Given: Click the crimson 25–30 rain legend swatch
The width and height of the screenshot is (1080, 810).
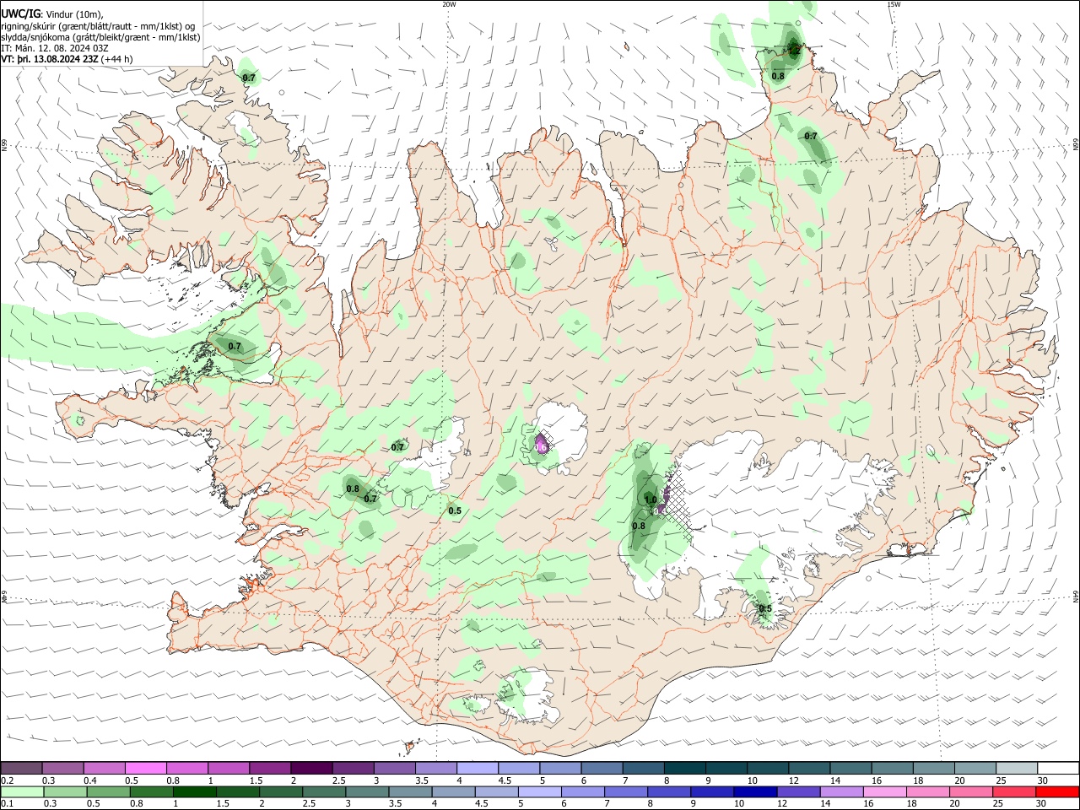Looking at the screenshot, I should 1012,791.
